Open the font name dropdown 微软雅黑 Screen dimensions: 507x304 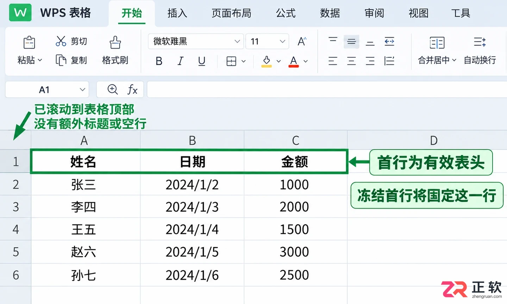pyautogui.click(x=196, y=42)
